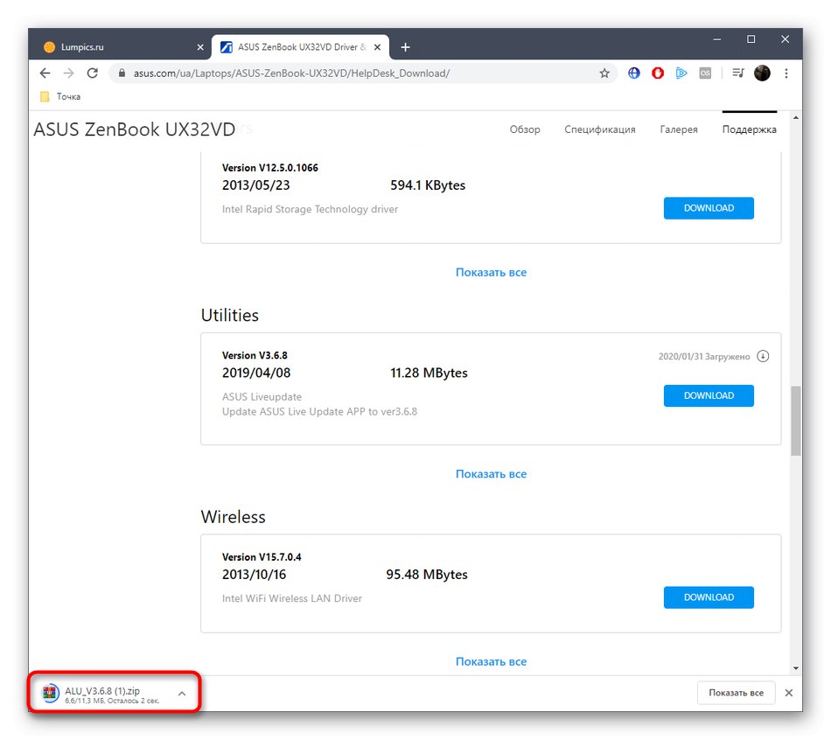Viewport: 831px width, 740px height.
Task: Click the blue globe extension icon
Action: point(633,73)
